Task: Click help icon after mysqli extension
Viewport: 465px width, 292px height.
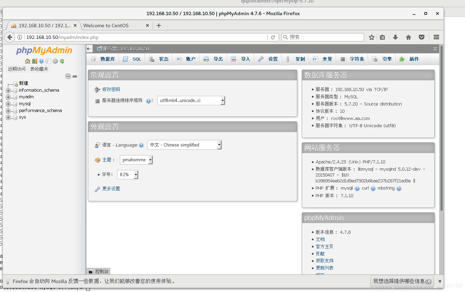Action: pyautogui.click(x=357, y=189)
